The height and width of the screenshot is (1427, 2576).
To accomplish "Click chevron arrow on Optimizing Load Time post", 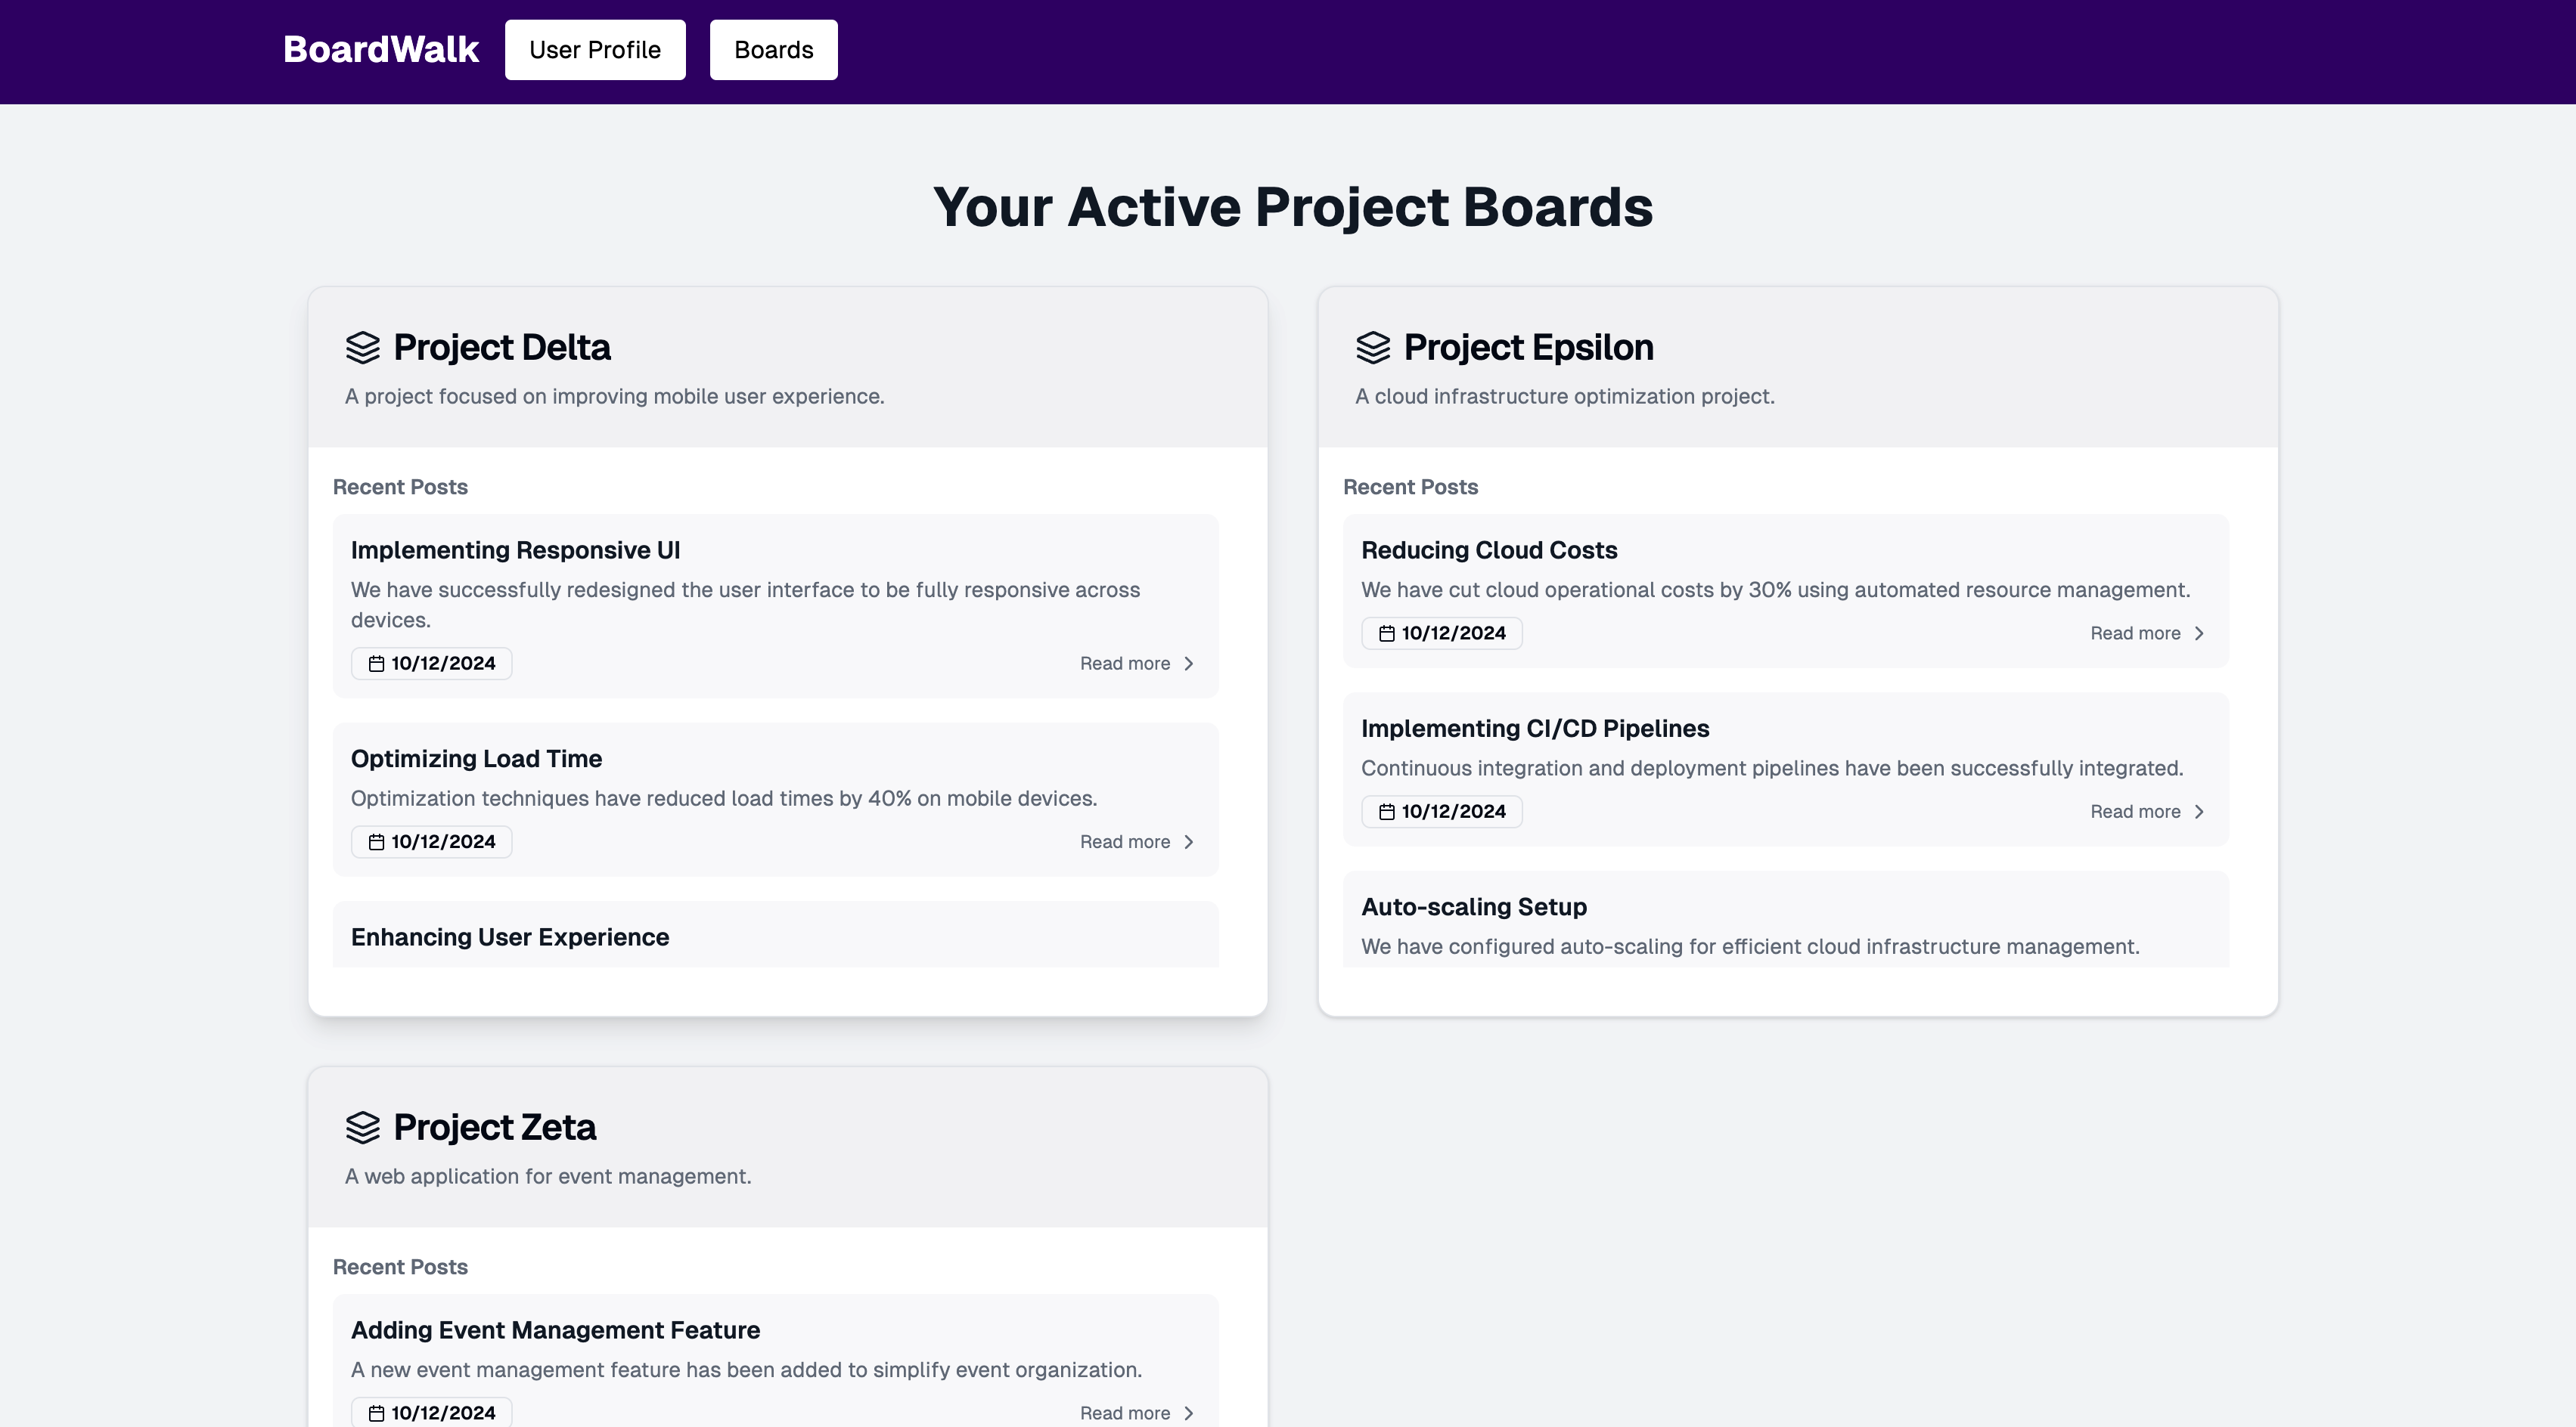I will click(x=1189, y=843).
